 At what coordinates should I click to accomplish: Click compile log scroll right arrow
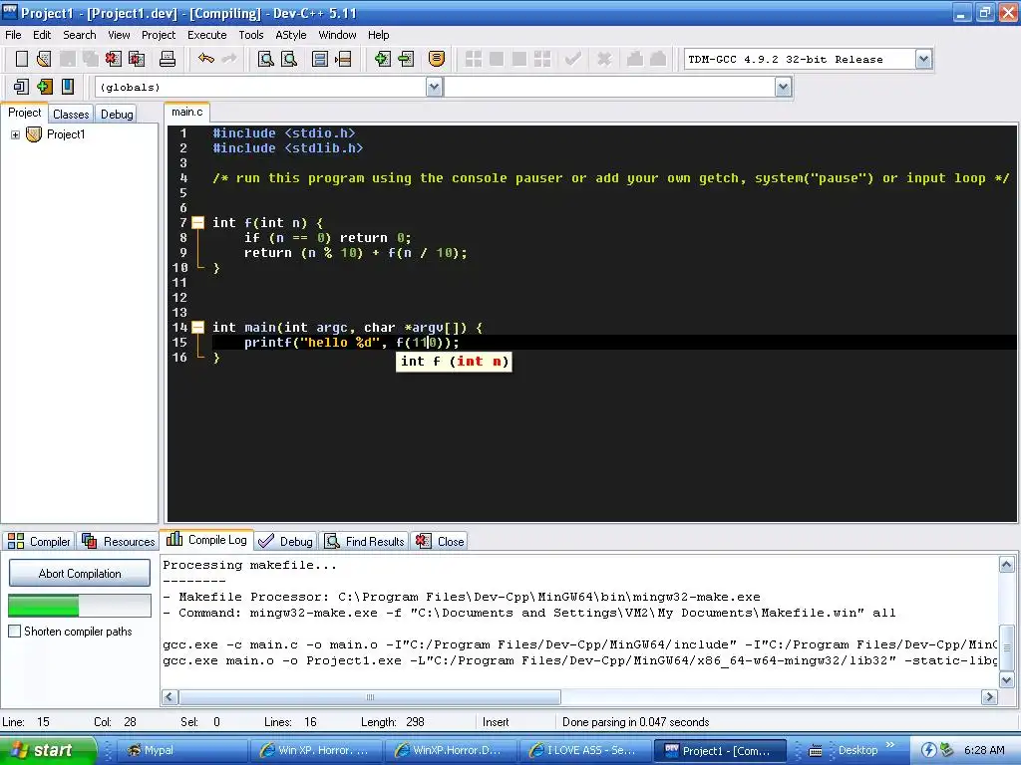point(989,696)
